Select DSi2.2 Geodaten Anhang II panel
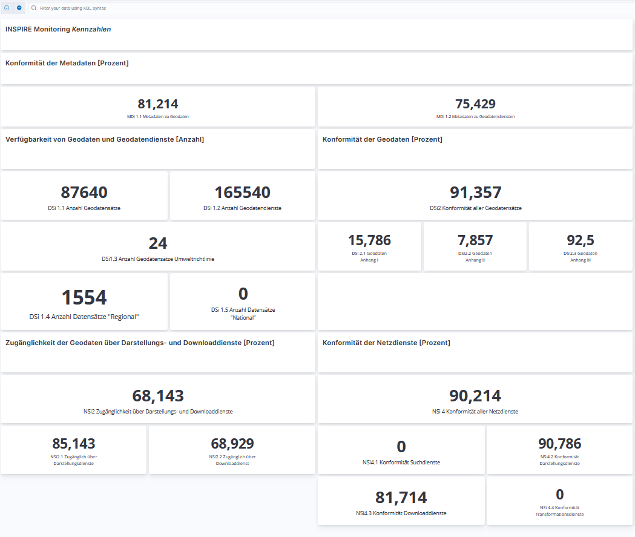Viewport: 635px width, 537px height. click(x=475, y=241)
